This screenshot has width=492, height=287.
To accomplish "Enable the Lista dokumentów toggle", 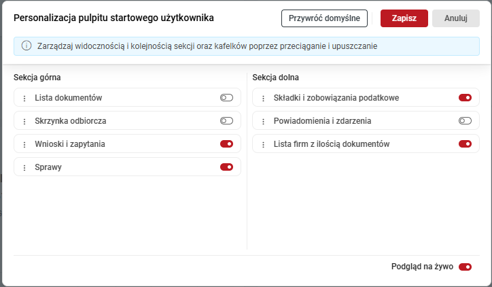I will (226, 98).
